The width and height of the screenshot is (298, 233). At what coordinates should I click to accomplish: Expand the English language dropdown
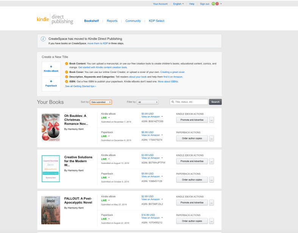(178, 4)
